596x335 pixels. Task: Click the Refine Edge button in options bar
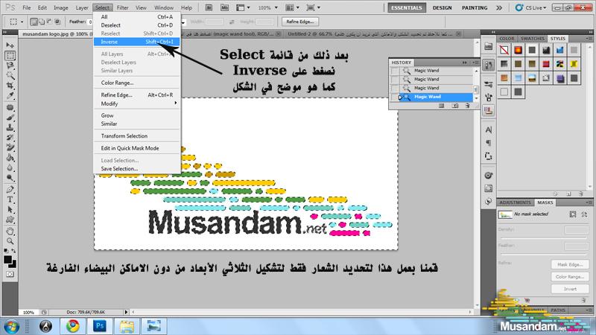pos(300,22)
